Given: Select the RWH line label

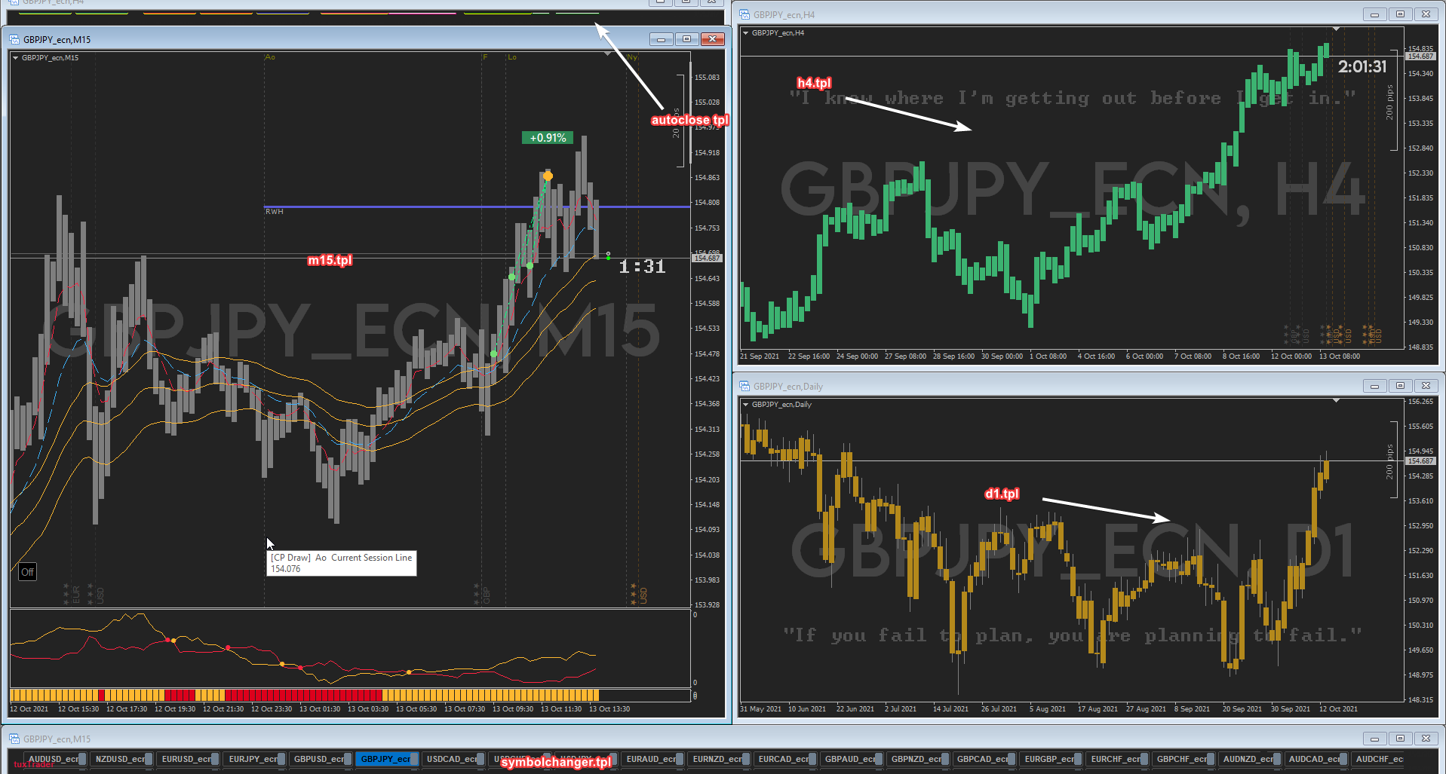Looking at the screenshot, I should 275,212.
